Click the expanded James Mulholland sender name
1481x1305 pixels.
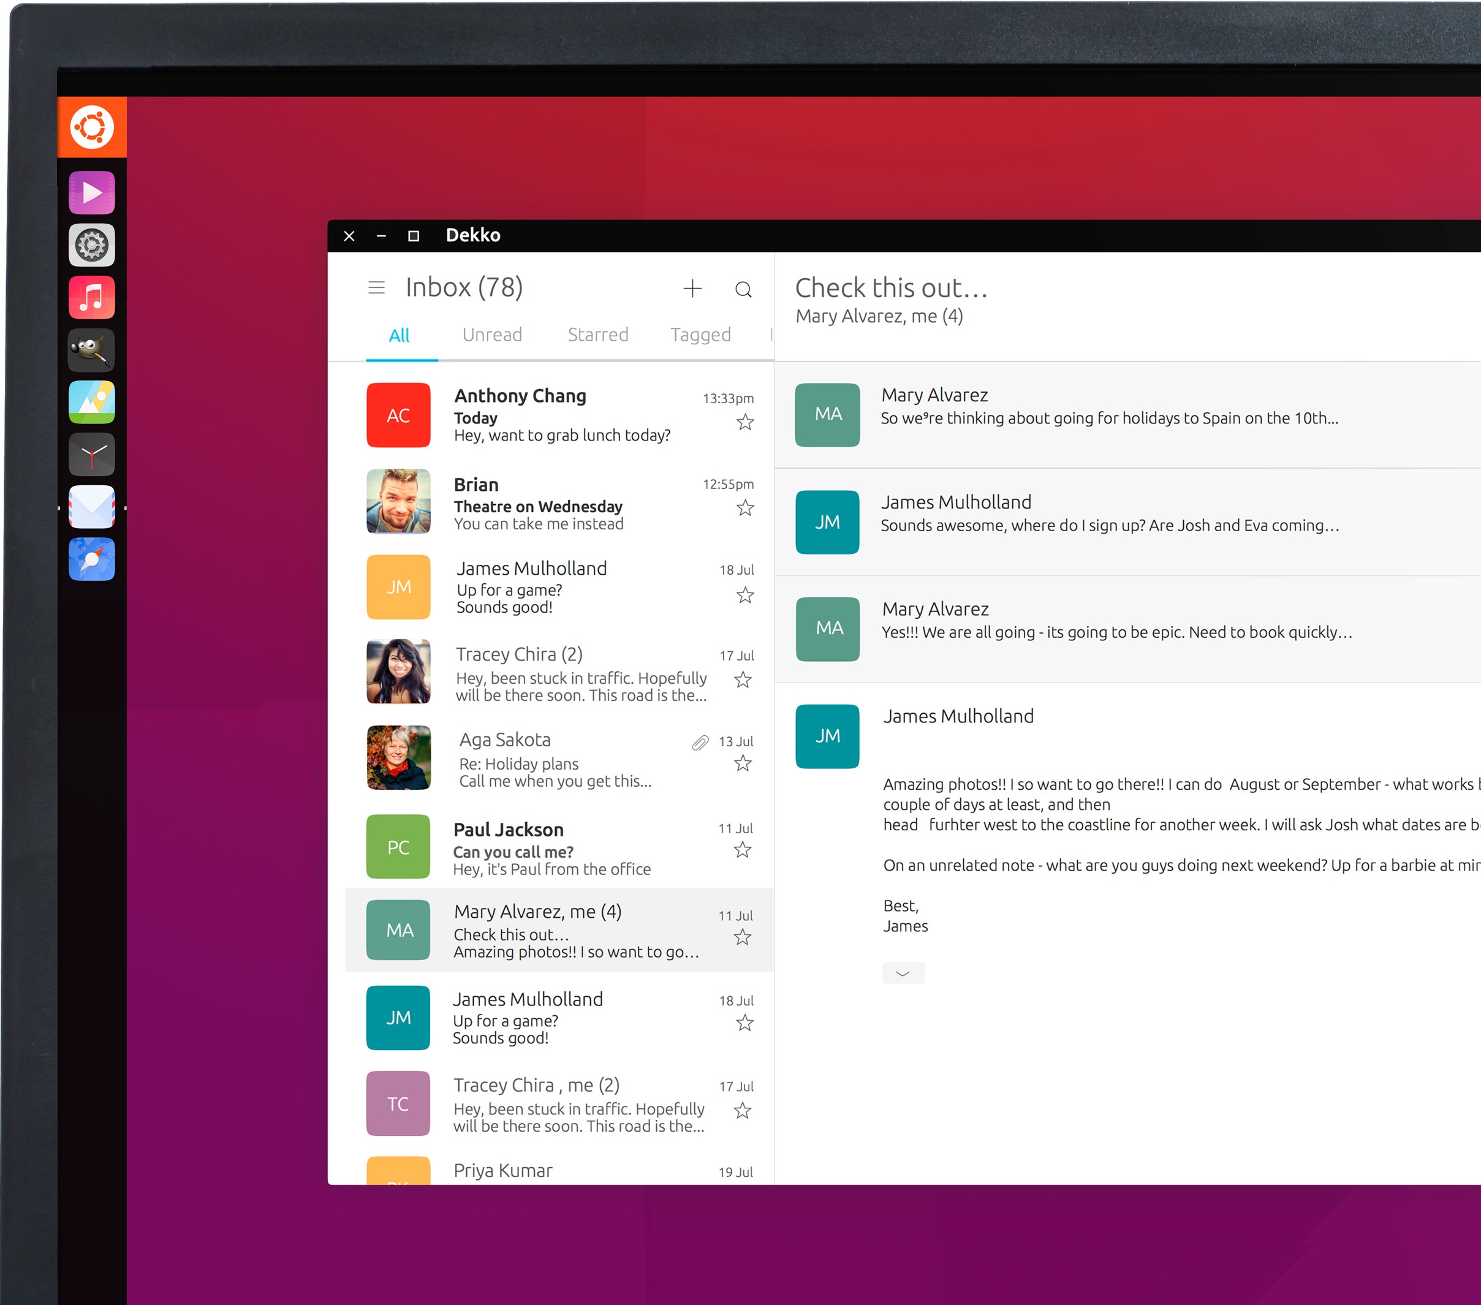(958, 717)
